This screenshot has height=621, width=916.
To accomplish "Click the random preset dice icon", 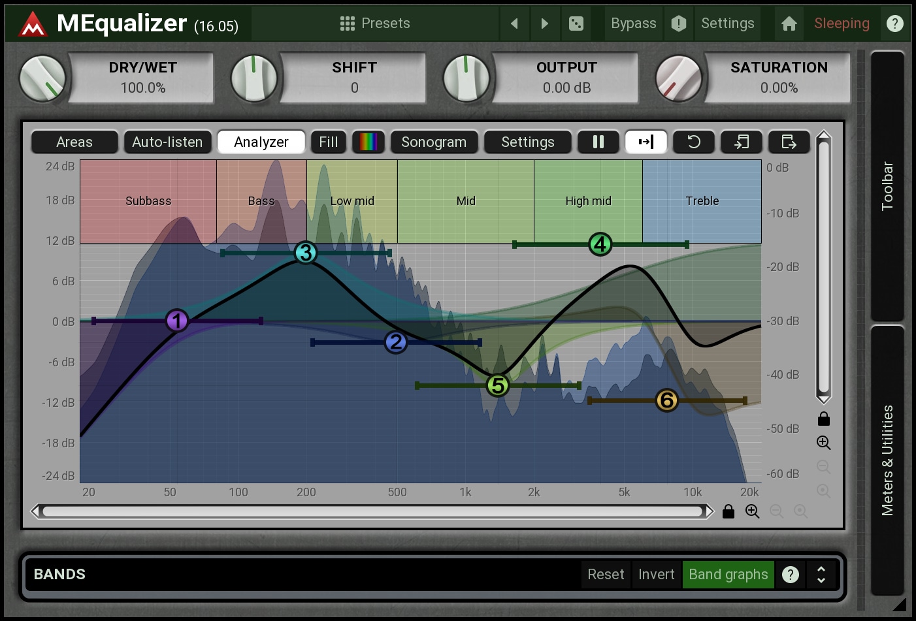I will click(x=576, y=24).
